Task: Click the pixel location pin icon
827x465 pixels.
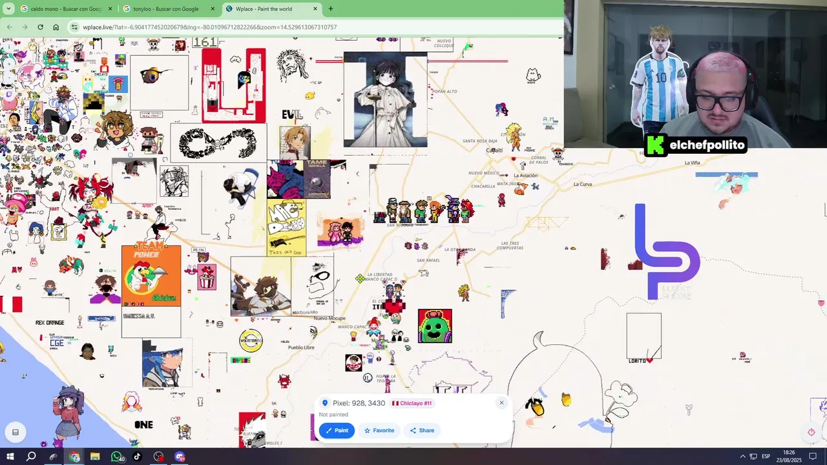Action: 325,403
